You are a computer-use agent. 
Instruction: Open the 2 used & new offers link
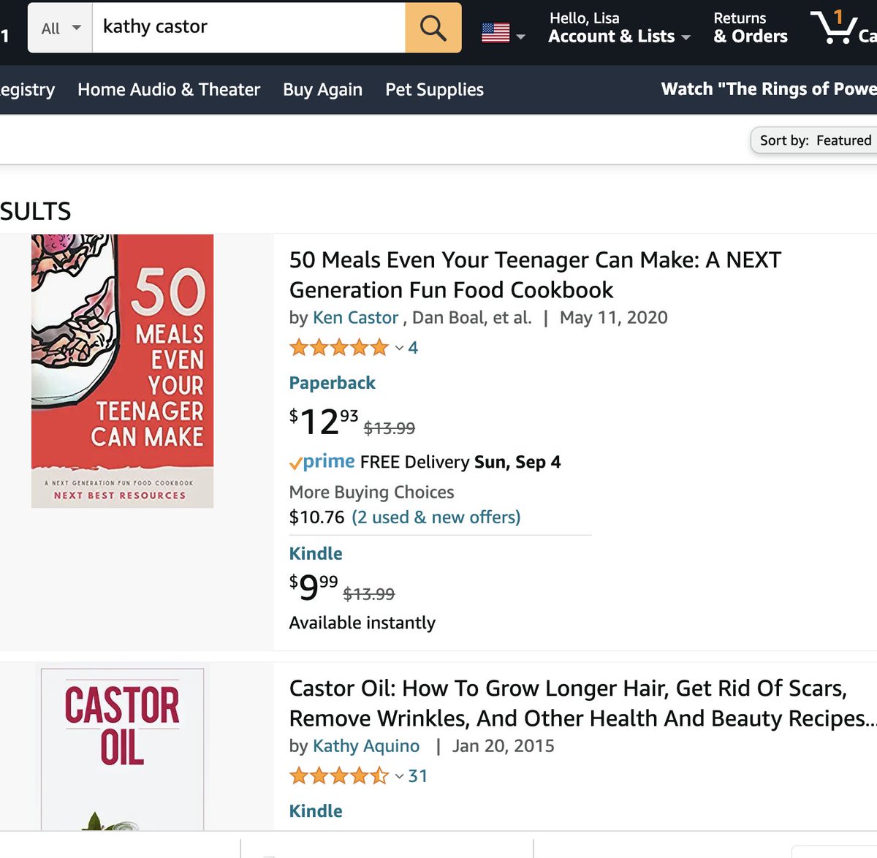click(436, 517)
